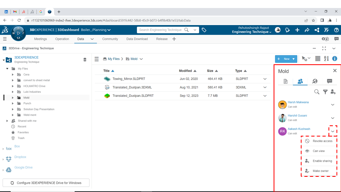Expand options for Harsh Makwana
The width and height of the screenshot is (341, 192).
pyautogui.click(x=333, y=105)
